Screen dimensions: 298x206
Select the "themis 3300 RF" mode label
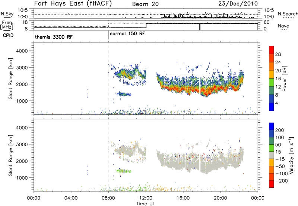click(x=54, y=37)
